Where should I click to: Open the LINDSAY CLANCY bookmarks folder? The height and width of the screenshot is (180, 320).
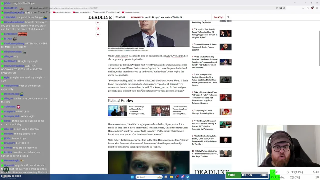click(113, 12)
